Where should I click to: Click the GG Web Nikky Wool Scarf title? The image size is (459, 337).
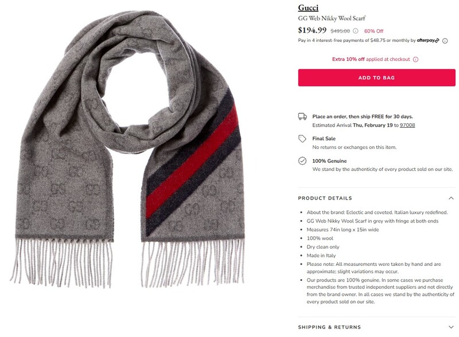click(x=332, y=18)
